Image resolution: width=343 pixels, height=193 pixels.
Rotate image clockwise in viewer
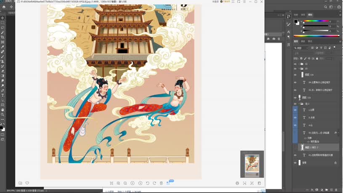154,183
